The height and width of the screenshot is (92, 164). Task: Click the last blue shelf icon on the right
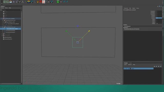[67, 1]
